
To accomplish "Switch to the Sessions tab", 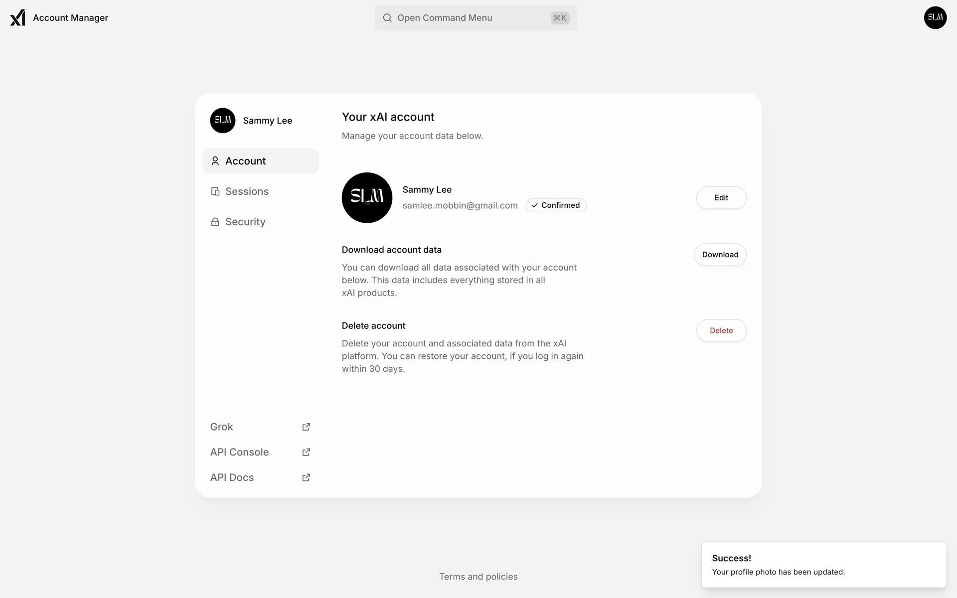I will pos(247,192).
